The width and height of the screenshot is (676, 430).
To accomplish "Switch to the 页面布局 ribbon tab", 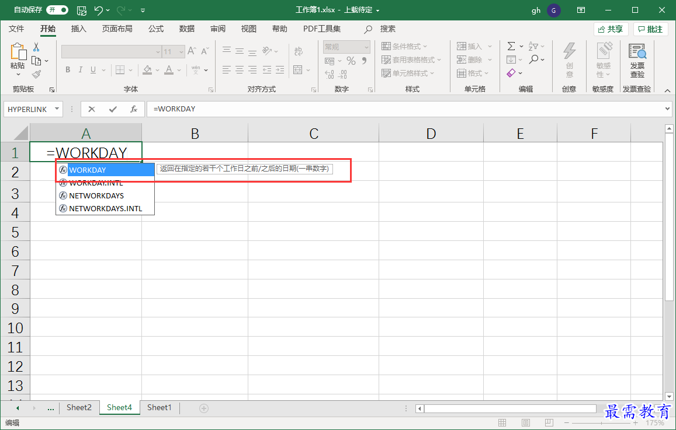I will [x=117, y=29].
